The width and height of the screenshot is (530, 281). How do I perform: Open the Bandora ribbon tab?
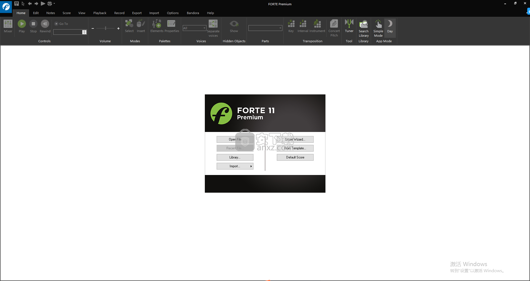point(193,13)
